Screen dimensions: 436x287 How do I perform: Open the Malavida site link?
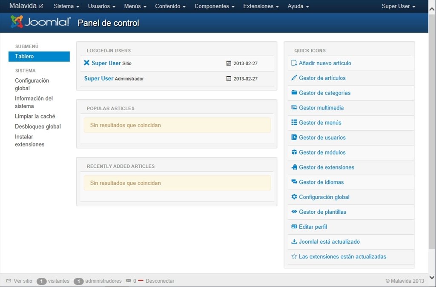pyautogui.click(x=23, y=6)
